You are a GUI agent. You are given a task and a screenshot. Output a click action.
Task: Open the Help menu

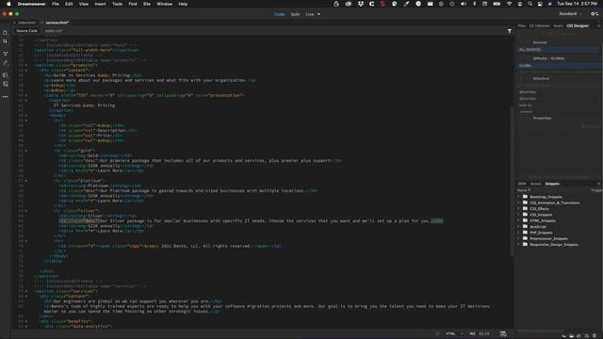[183, 4]
